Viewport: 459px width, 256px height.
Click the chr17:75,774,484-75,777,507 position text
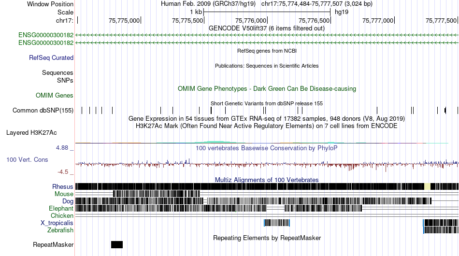tap(317, 4)
